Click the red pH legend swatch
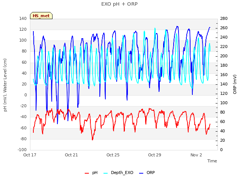This screenshot has height=180, width=240. pyautogui.click(x=87, y=173)
